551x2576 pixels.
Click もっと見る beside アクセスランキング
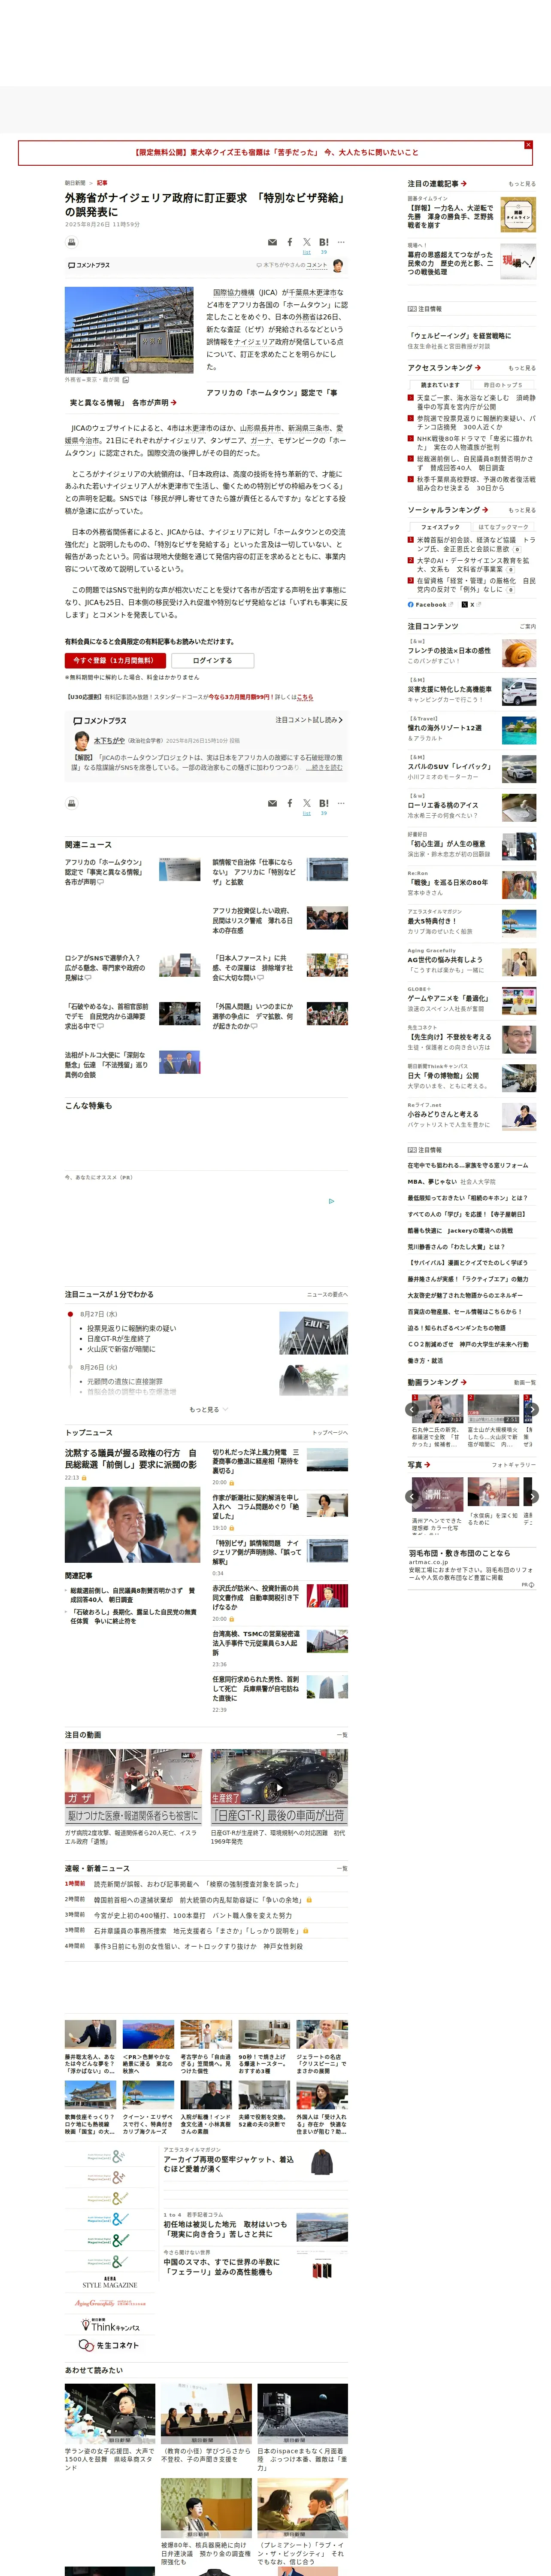coord(521,368)
